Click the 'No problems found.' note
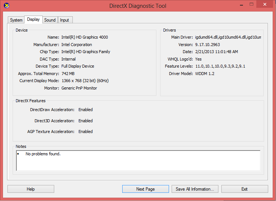 [43, 154]
